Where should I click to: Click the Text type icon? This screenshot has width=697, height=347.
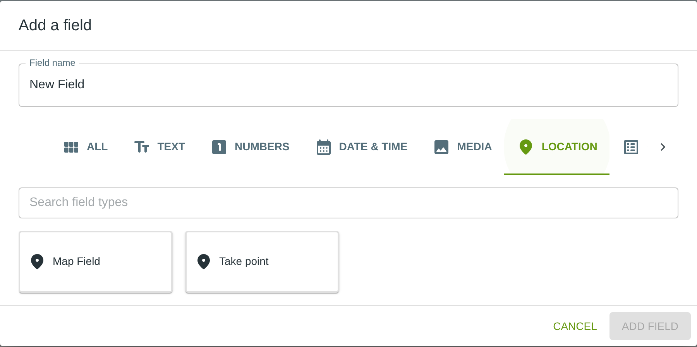click(142, 147)
